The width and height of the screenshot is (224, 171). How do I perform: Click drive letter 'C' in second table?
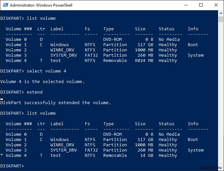(x=41, y=139)
